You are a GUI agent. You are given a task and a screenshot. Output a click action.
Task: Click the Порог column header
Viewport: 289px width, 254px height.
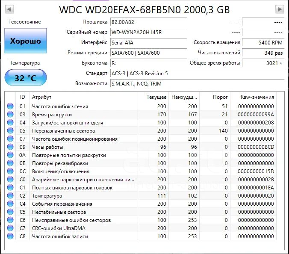point(215,97)
